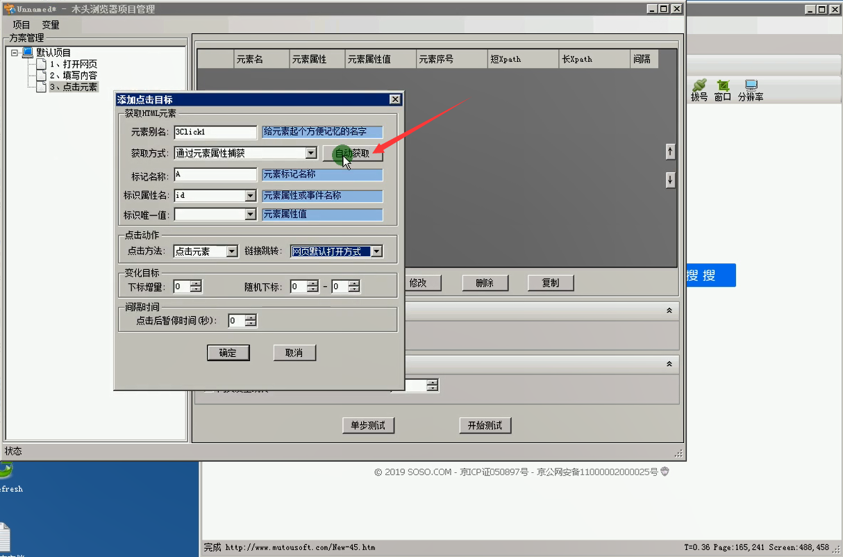
Task: Open the 变量 menu
Action: pos(51,24)
